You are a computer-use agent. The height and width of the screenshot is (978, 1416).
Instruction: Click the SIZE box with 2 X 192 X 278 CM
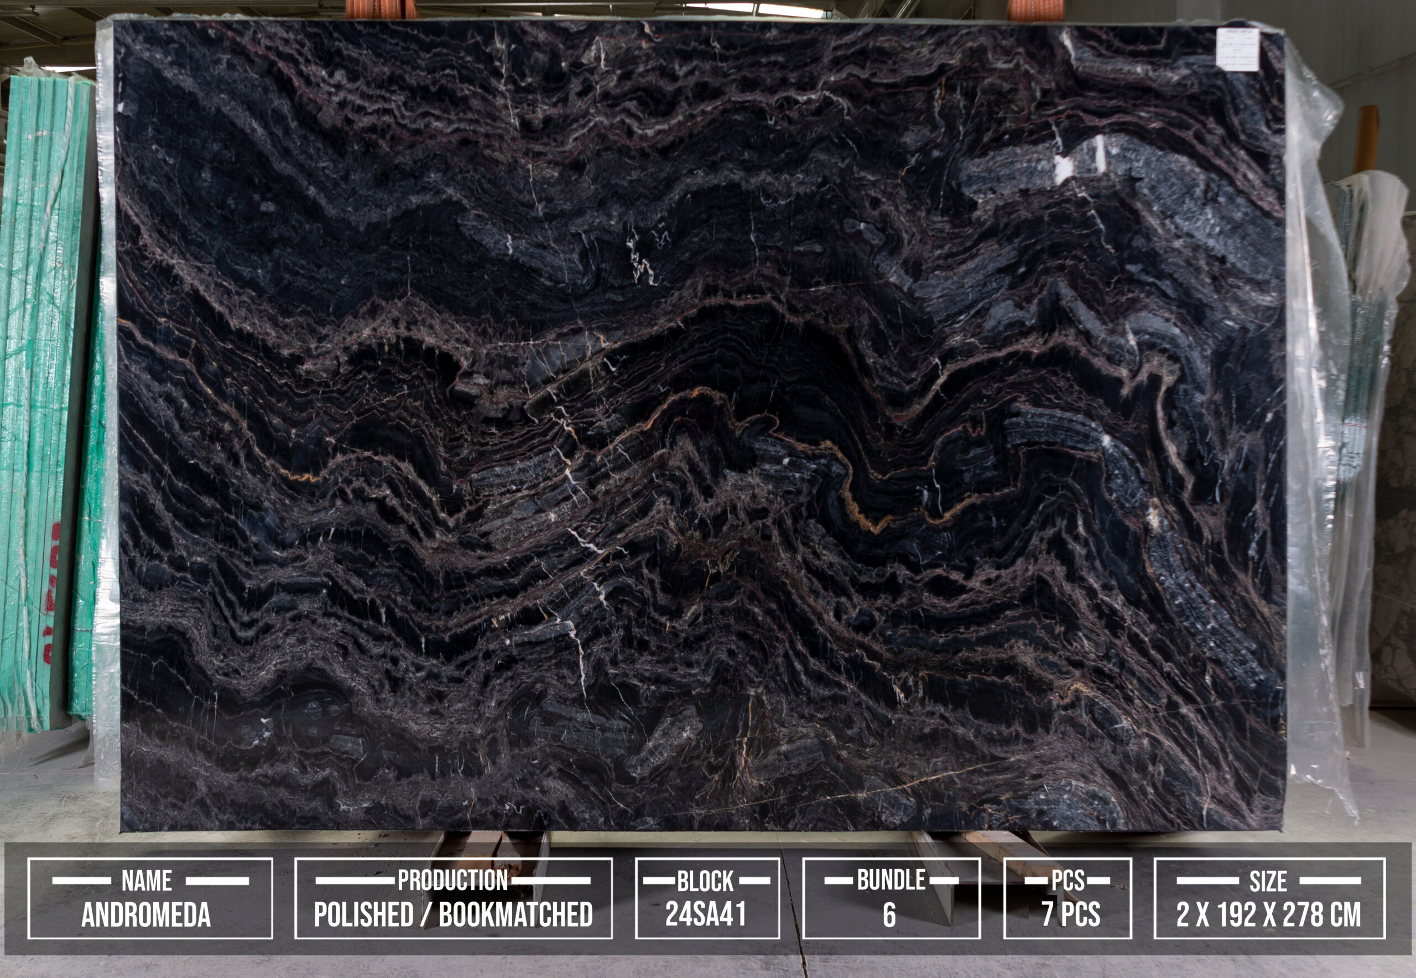click(x=1269, y=898)
